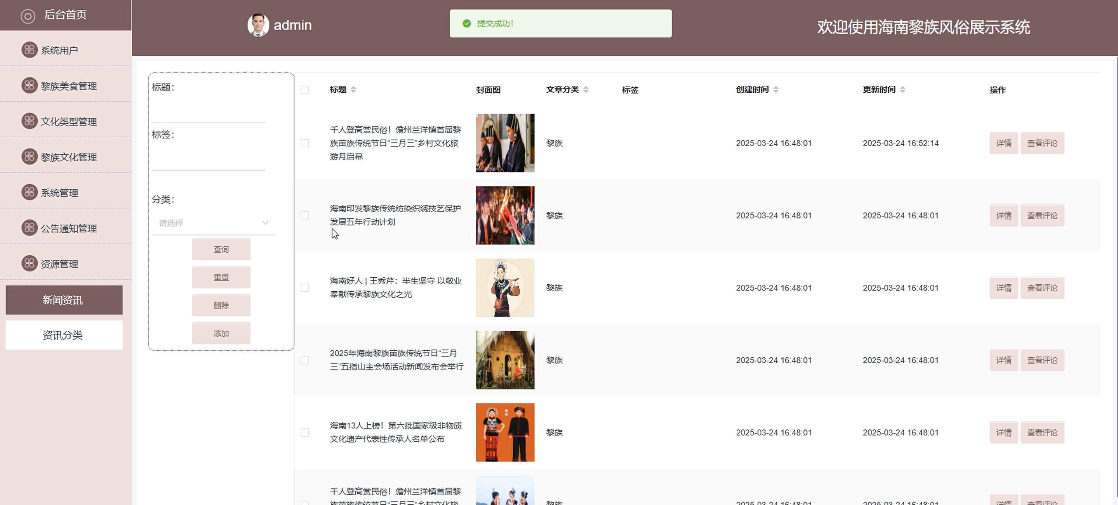Click the 黎族文化管理 sidebar icon
Viewport: 1118px width, 505px height.
point(30,156)
